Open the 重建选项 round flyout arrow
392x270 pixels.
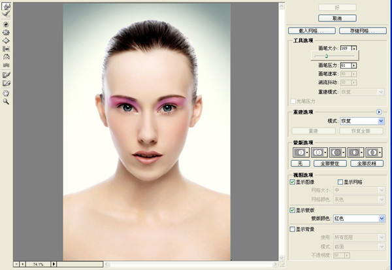pyautogui.click(x=379, y=112)
